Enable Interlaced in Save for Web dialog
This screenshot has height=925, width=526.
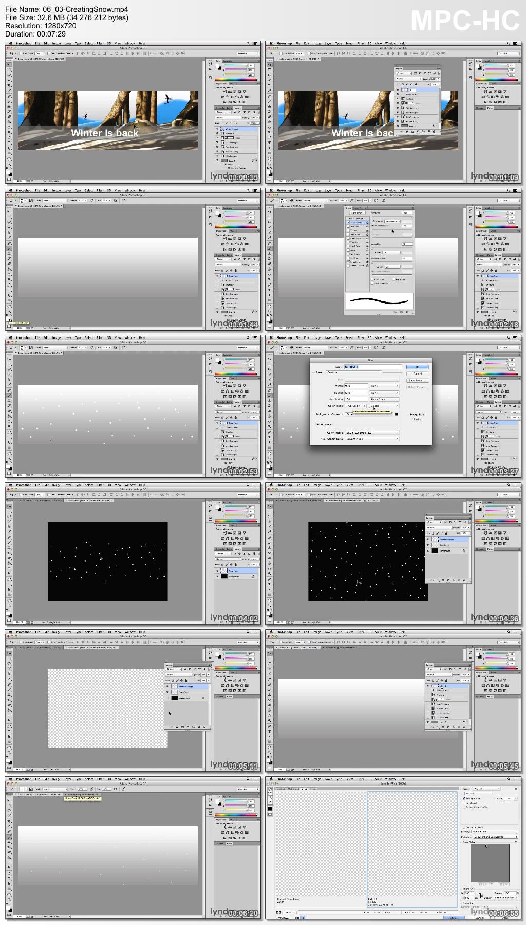[x=464, y=803]
